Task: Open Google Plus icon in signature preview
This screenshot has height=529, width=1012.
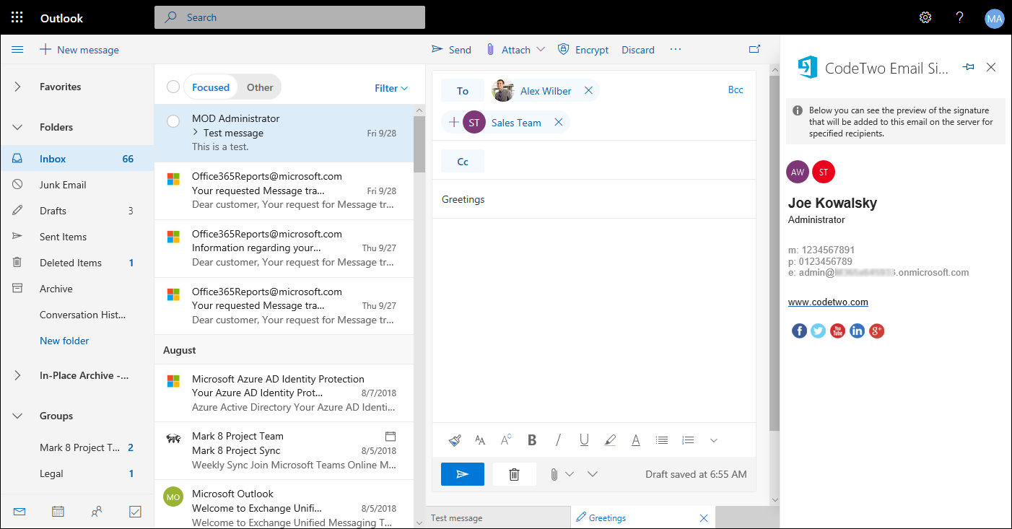Action: tap(876, 331)
